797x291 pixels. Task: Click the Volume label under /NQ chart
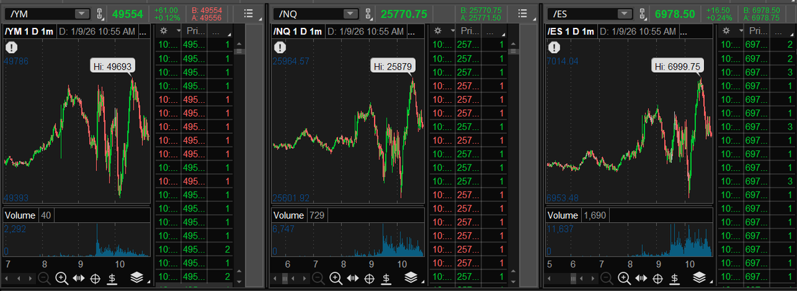click(x=289, y=215)
